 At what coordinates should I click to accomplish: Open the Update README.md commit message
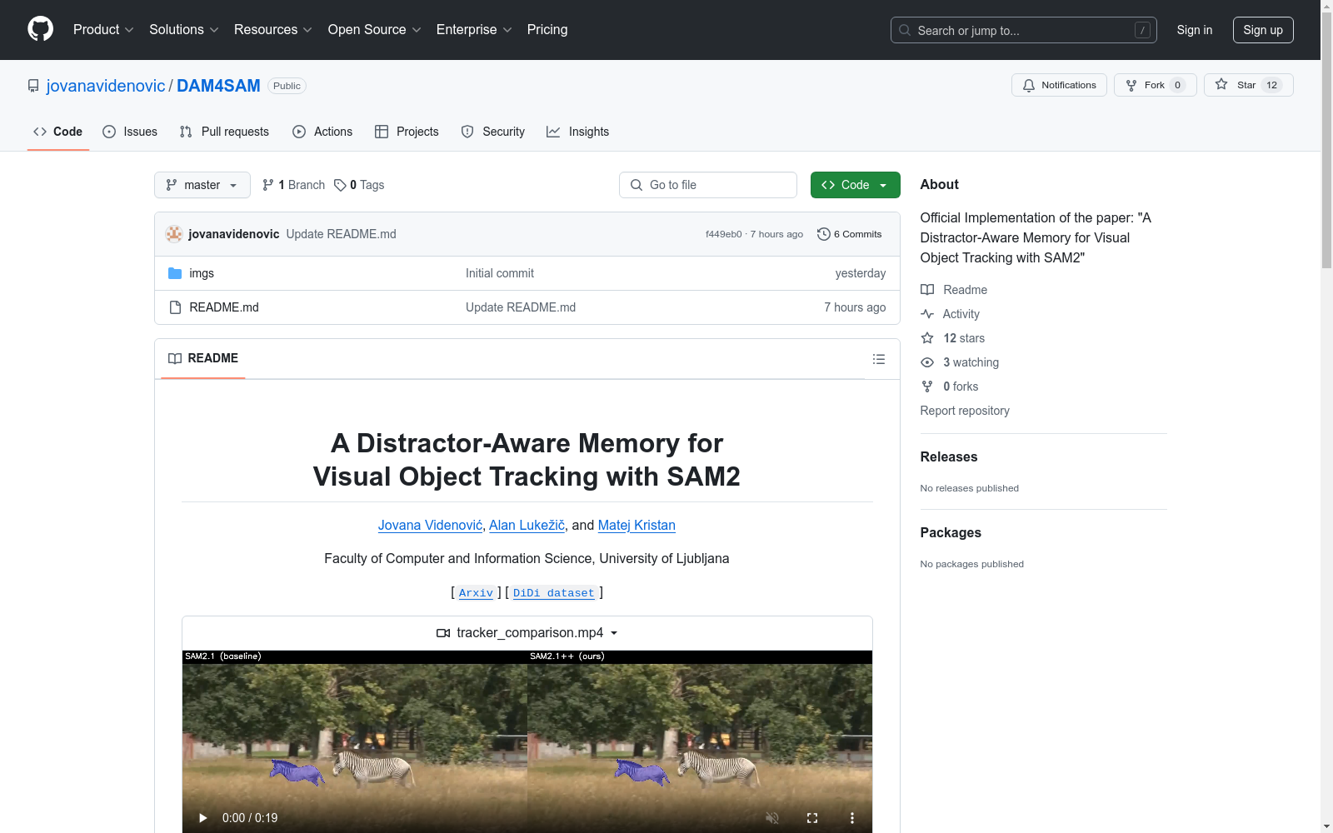coord(341,234)
